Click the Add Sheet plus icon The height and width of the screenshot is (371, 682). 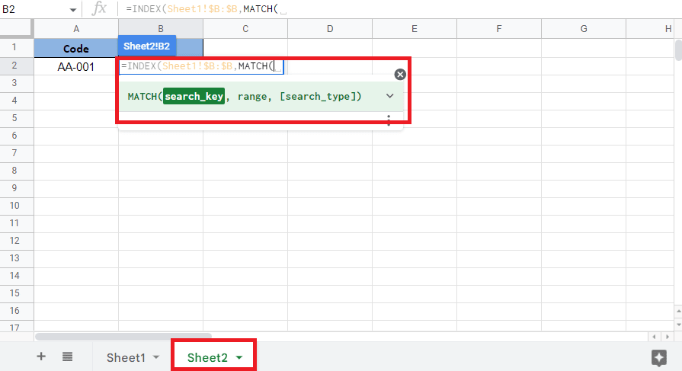point(41,357)
